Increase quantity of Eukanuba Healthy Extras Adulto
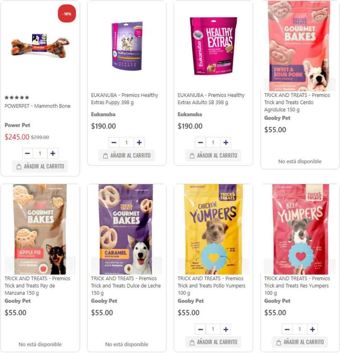This screenshot has width=340, height=353. 226,142
